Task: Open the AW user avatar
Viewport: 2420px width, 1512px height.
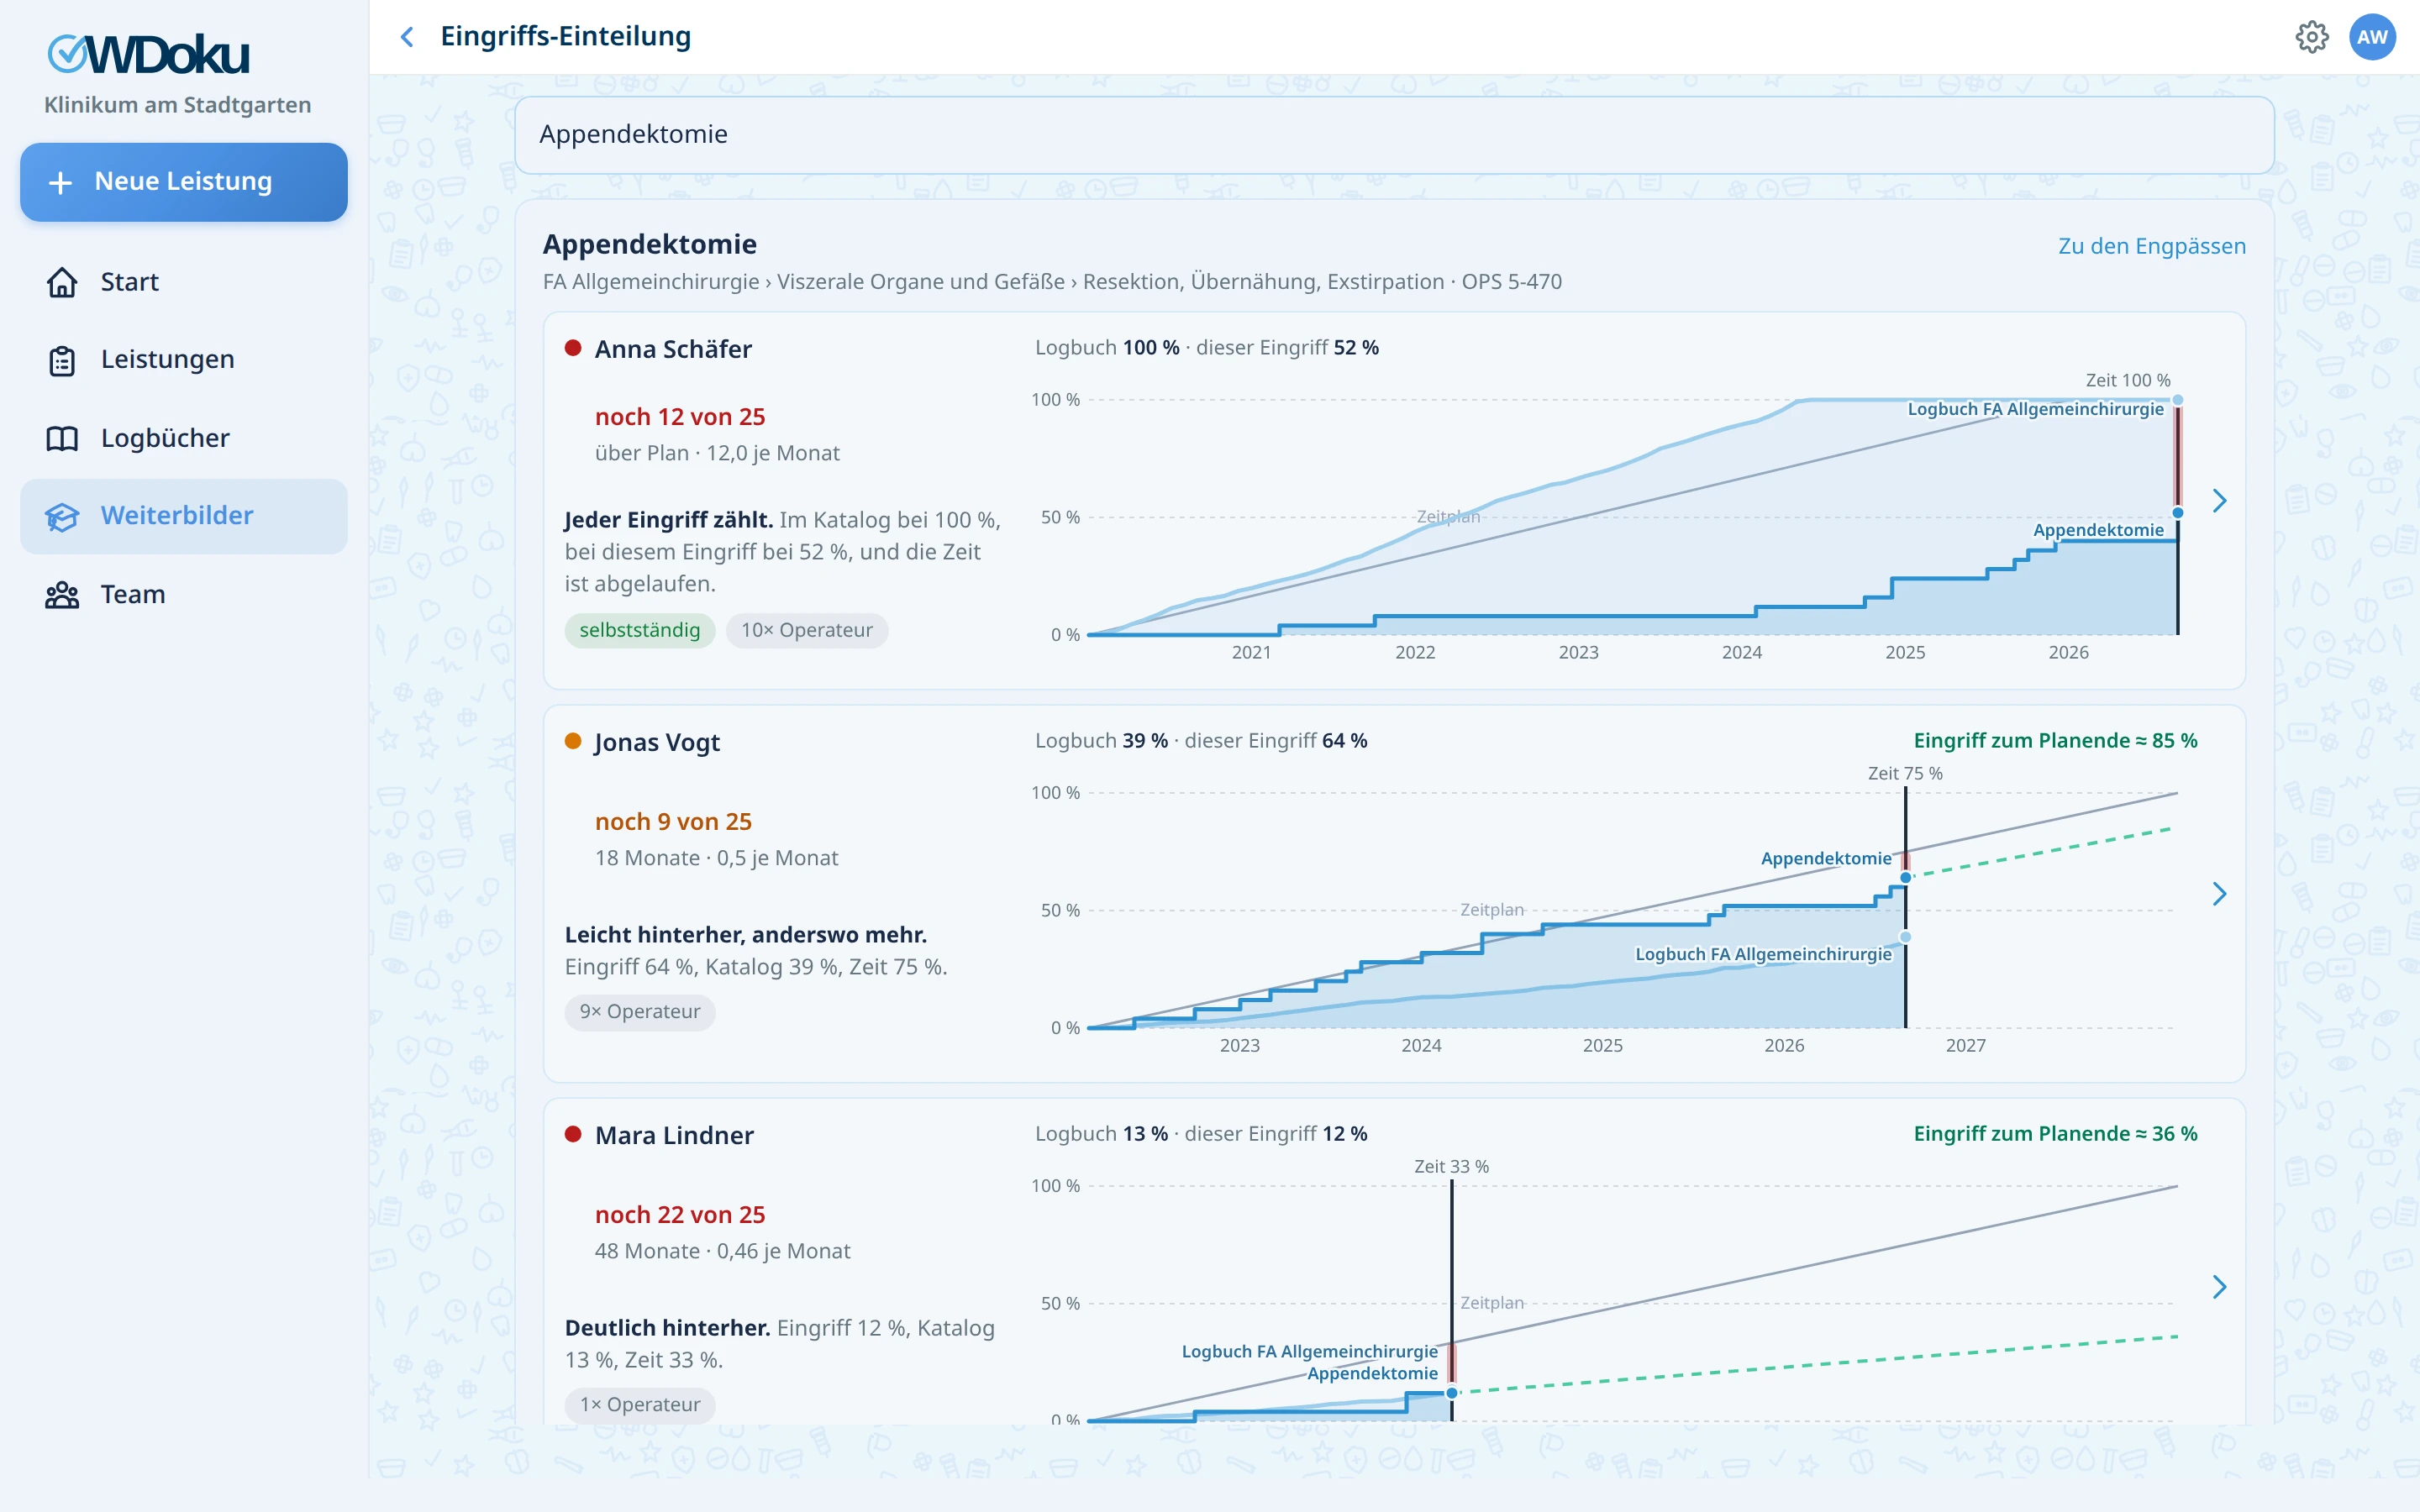Action: (x=2372, y=37)
